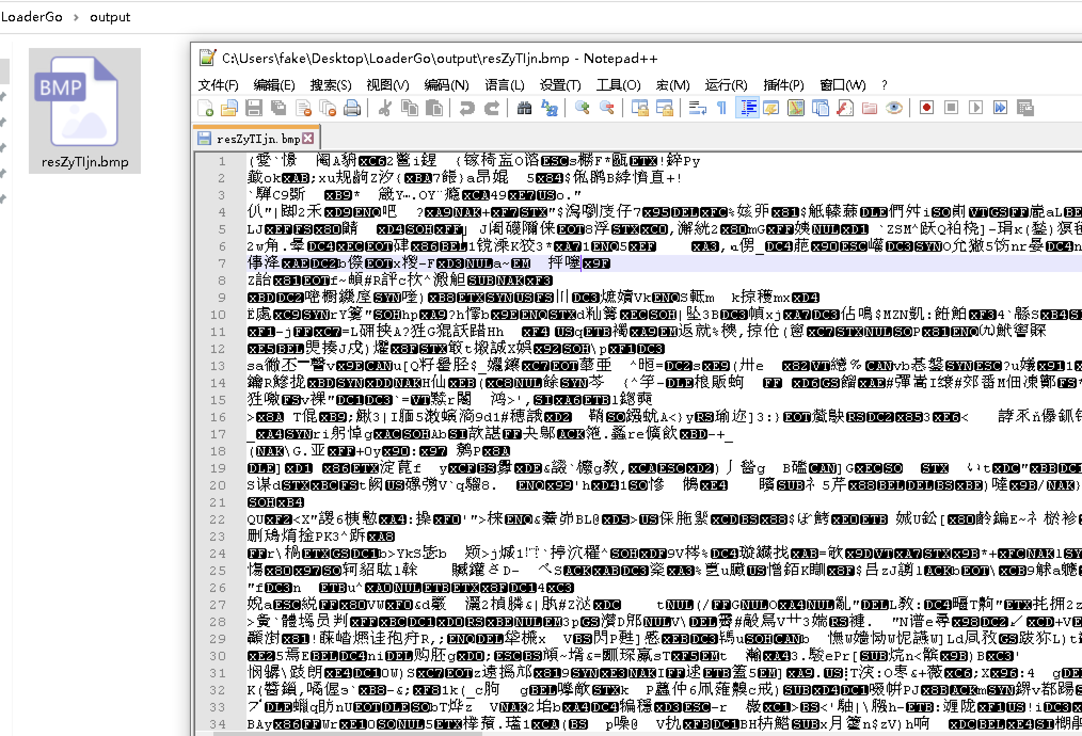Open Find with the binoculars icon
Image resolution: width=1082 pixels, height=736 pixels.
(524, 108)
